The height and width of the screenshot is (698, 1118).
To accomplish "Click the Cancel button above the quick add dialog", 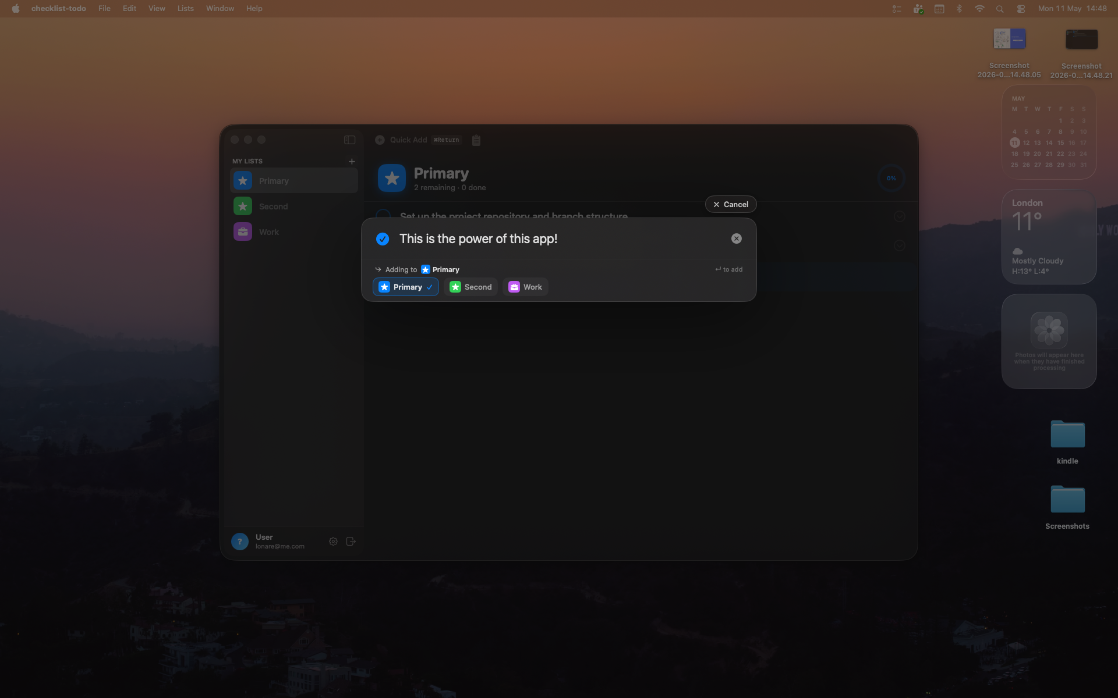I will [731, 204].
